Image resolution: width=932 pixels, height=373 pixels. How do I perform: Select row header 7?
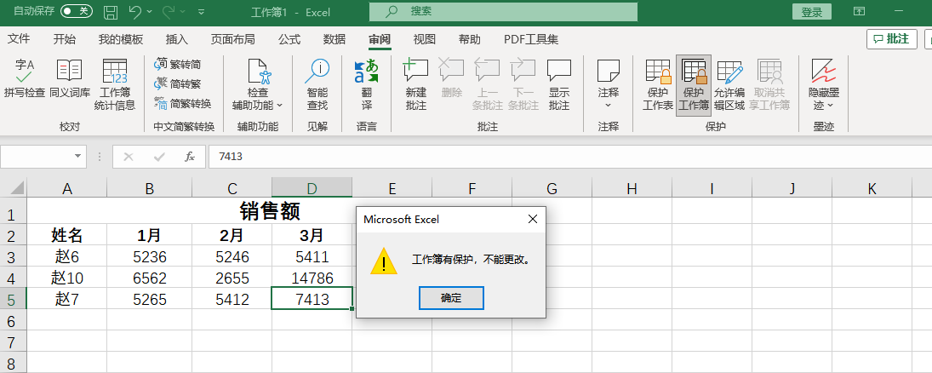13,341
